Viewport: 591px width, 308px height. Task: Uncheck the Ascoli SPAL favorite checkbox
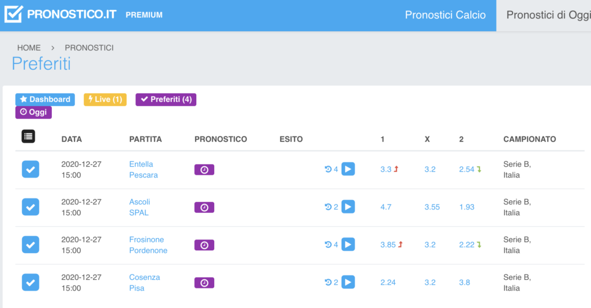coord(31,206)
